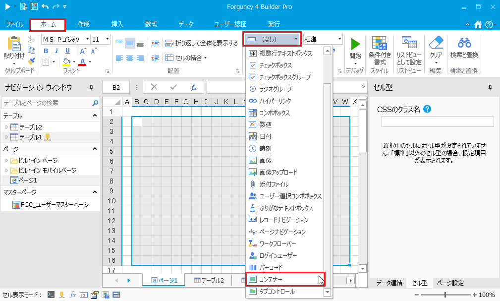Click 折り返して全体を表示する button

(x=202, y=43)
